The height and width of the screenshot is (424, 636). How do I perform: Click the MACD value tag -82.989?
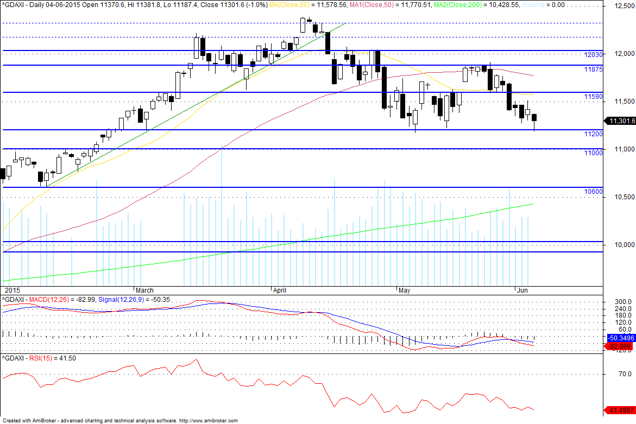(x=620, y=346)
